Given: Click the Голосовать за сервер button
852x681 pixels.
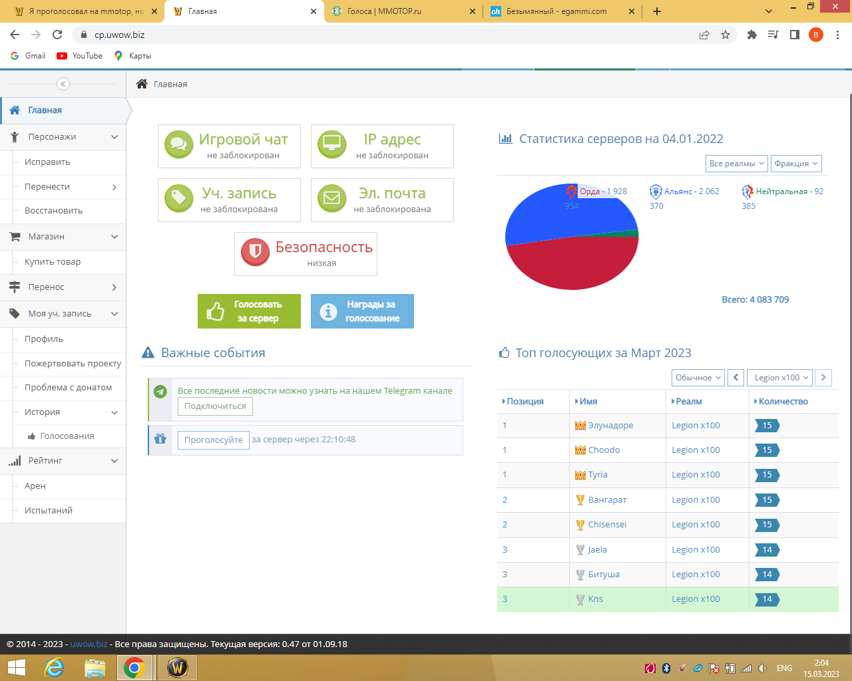Looking at the screenshot, I should tap(249, 311).
